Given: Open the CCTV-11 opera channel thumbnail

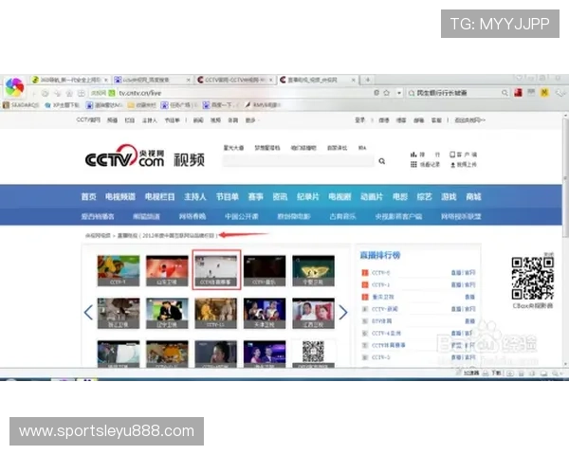Looking at the screenshot, I should 216,314.
